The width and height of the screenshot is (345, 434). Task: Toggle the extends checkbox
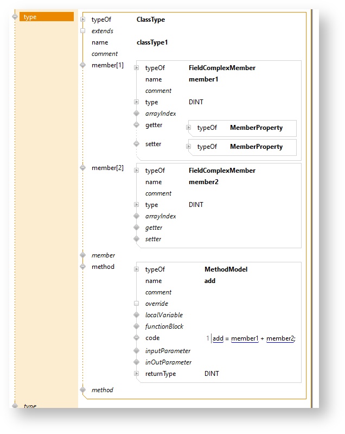point(82,31)
